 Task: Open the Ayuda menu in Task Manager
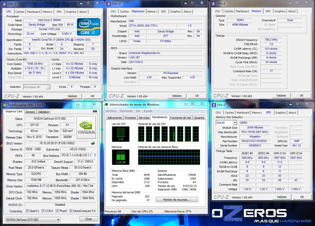click(148, 111)
